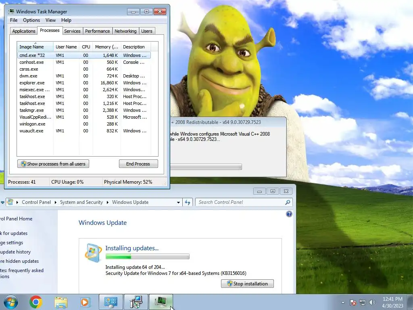Select the dwm.exe process row

pos(84,76)
